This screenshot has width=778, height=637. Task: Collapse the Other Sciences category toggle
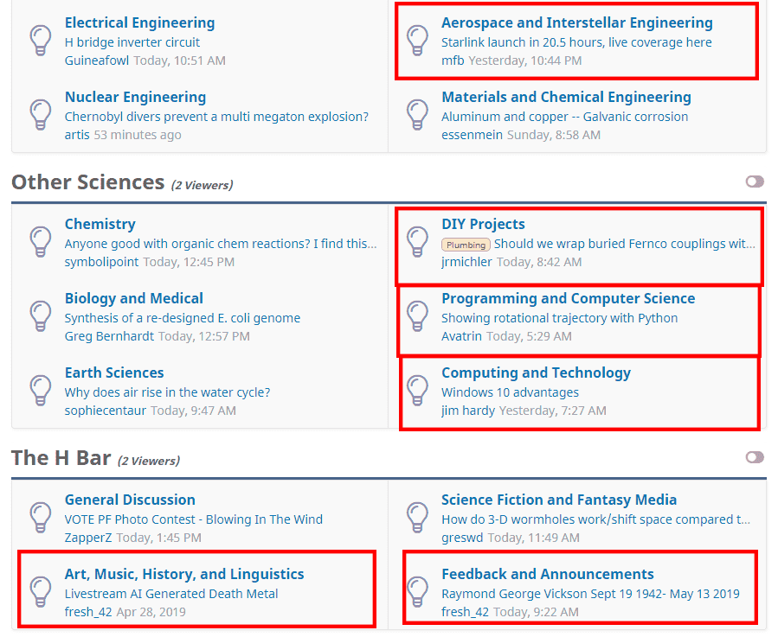[755, 182]
